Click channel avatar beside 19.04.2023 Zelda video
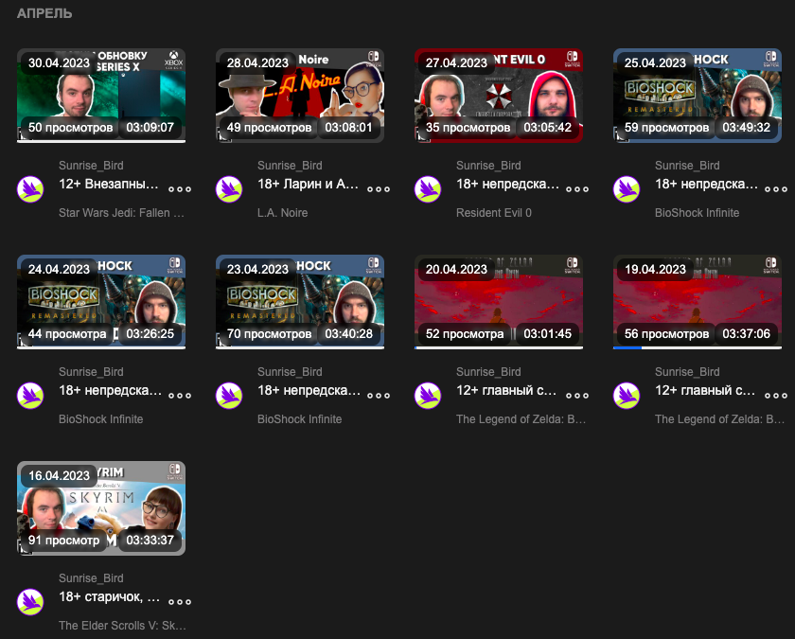The width and height of the screenshot is (795, 639). [x=627, y=396]
